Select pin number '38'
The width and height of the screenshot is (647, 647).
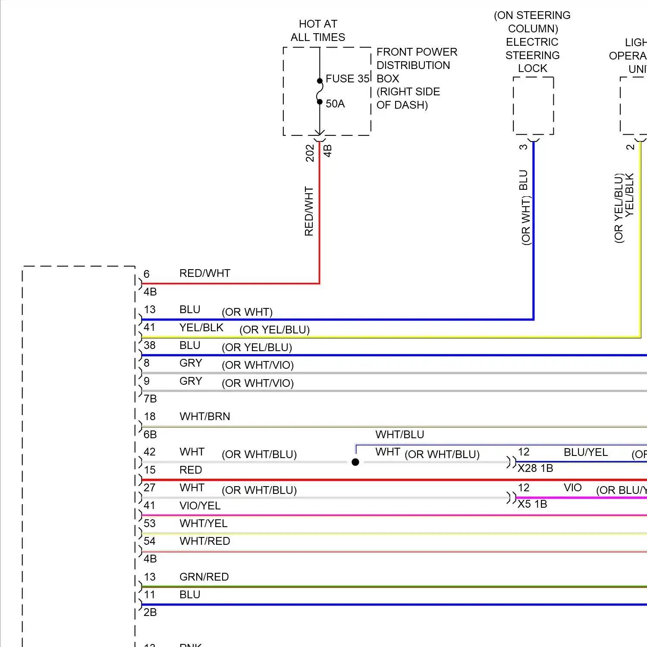(150, 345)
